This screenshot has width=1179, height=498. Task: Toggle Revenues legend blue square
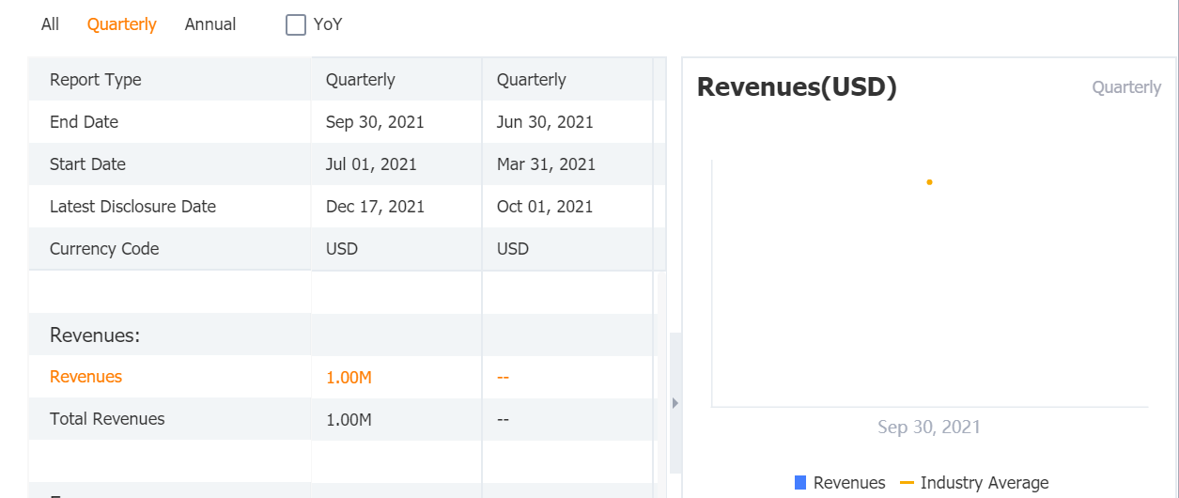tap(800, 483)
